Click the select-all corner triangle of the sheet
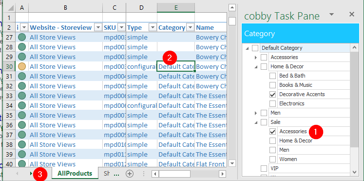This screenshot has height=181, width=364. 10,8
